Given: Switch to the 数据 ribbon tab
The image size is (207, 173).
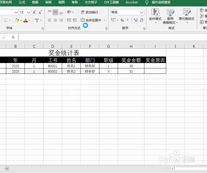Looking at the screenshot, I should 35,3.
